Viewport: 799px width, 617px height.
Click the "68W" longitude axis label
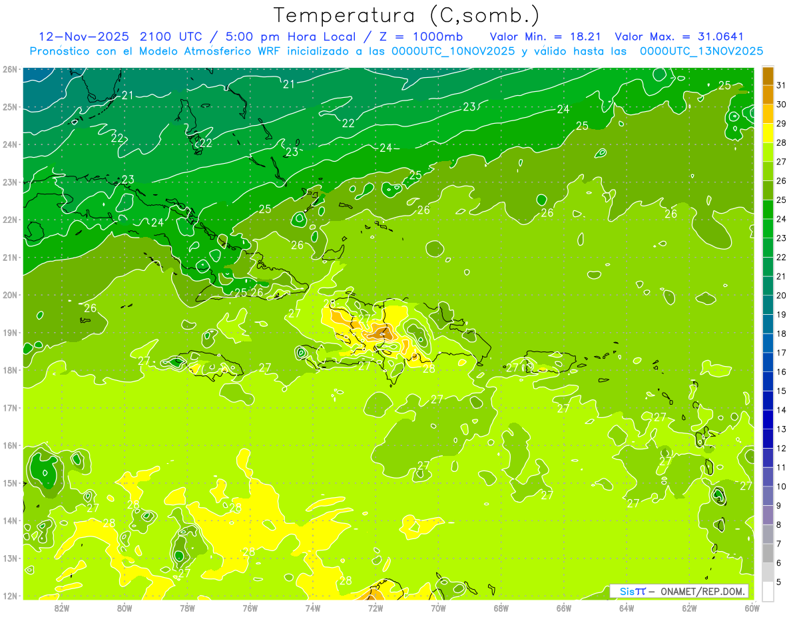click(x=501, y=608)
